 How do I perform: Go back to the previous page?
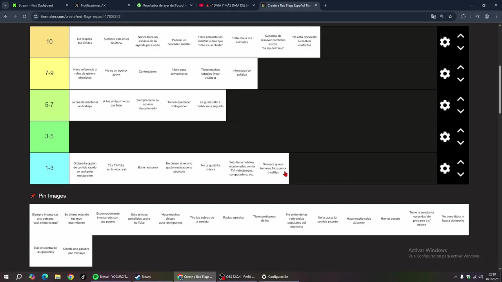pyautogui.click(x=5, y=16)
